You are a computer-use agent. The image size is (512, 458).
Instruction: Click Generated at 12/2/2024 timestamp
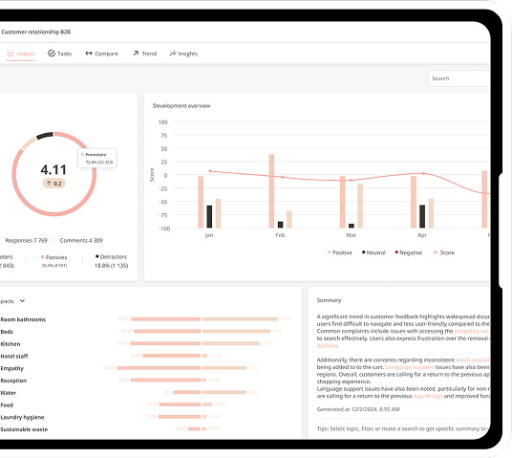pos(358,409)
